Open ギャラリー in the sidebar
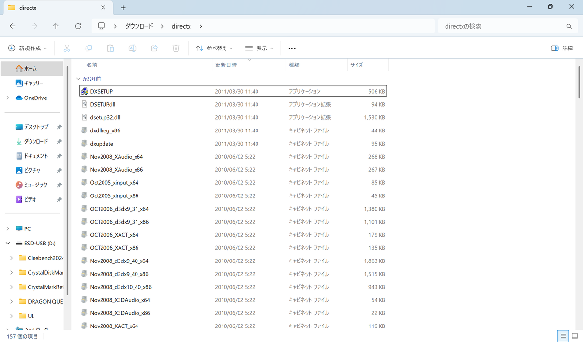Viewport: 583px width, 342px height. (32, 83)
